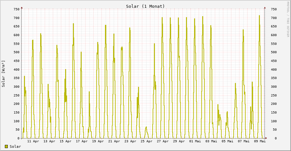Click the left y-axis value '450'
Image resolution: width=291 pixels, height=151 pixels.
tap(17, 61)
